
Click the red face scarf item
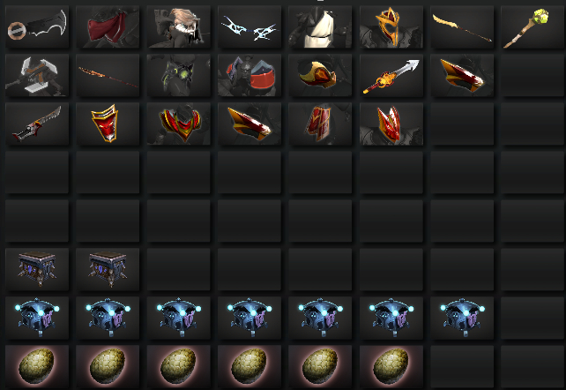click(108, 26)
